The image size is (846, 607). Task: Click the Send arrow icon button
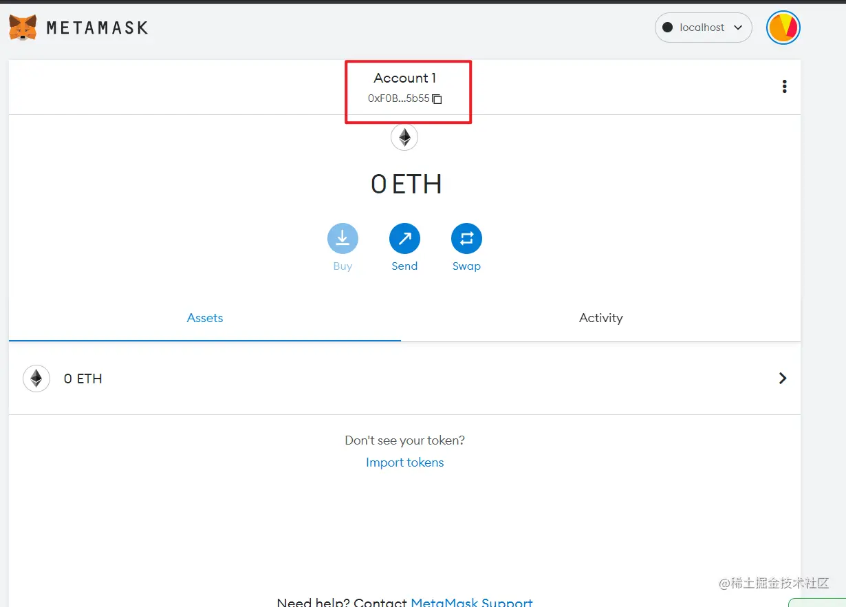point(404,239)
